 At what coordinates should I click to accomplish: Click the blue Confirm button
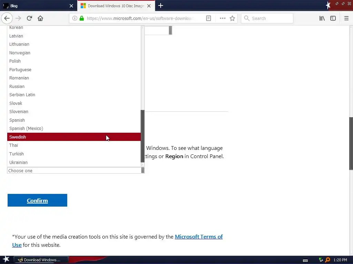tap(37, 200)
